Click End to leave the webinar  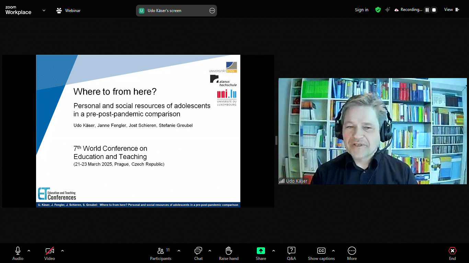452,253
